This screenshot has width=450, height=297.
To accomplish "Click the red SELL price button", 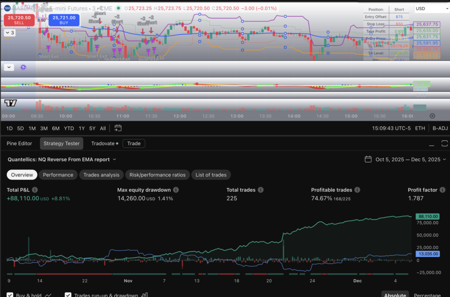I will click(18, 20).
